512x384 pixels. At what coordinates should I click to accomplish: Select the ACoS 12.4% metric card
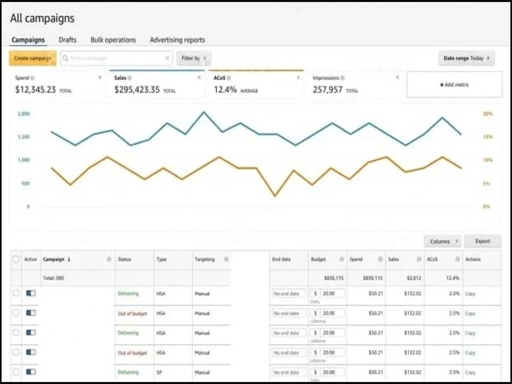pyautogui.click(x=256, y=84)
